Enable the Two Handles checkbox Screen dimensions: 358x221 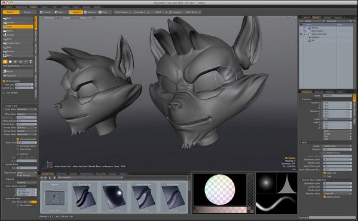[x=18, y=205]
